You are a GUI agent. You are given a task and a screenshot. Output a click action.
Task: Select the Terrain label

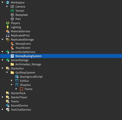point(20,11)
